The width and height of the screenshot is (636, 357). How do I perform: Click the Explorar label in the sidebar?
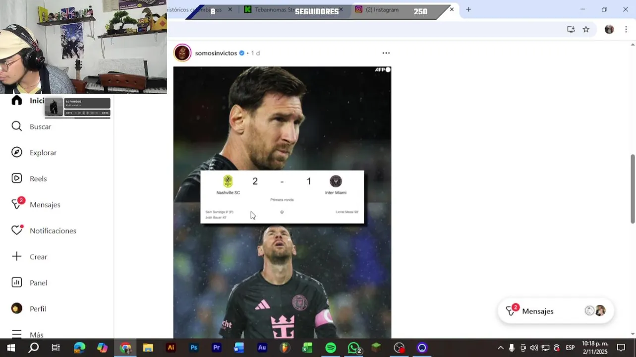click(43, 153)
